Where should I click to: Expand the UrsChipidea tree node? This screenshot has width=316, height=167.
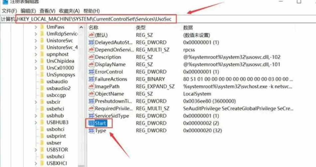point(36,61)
